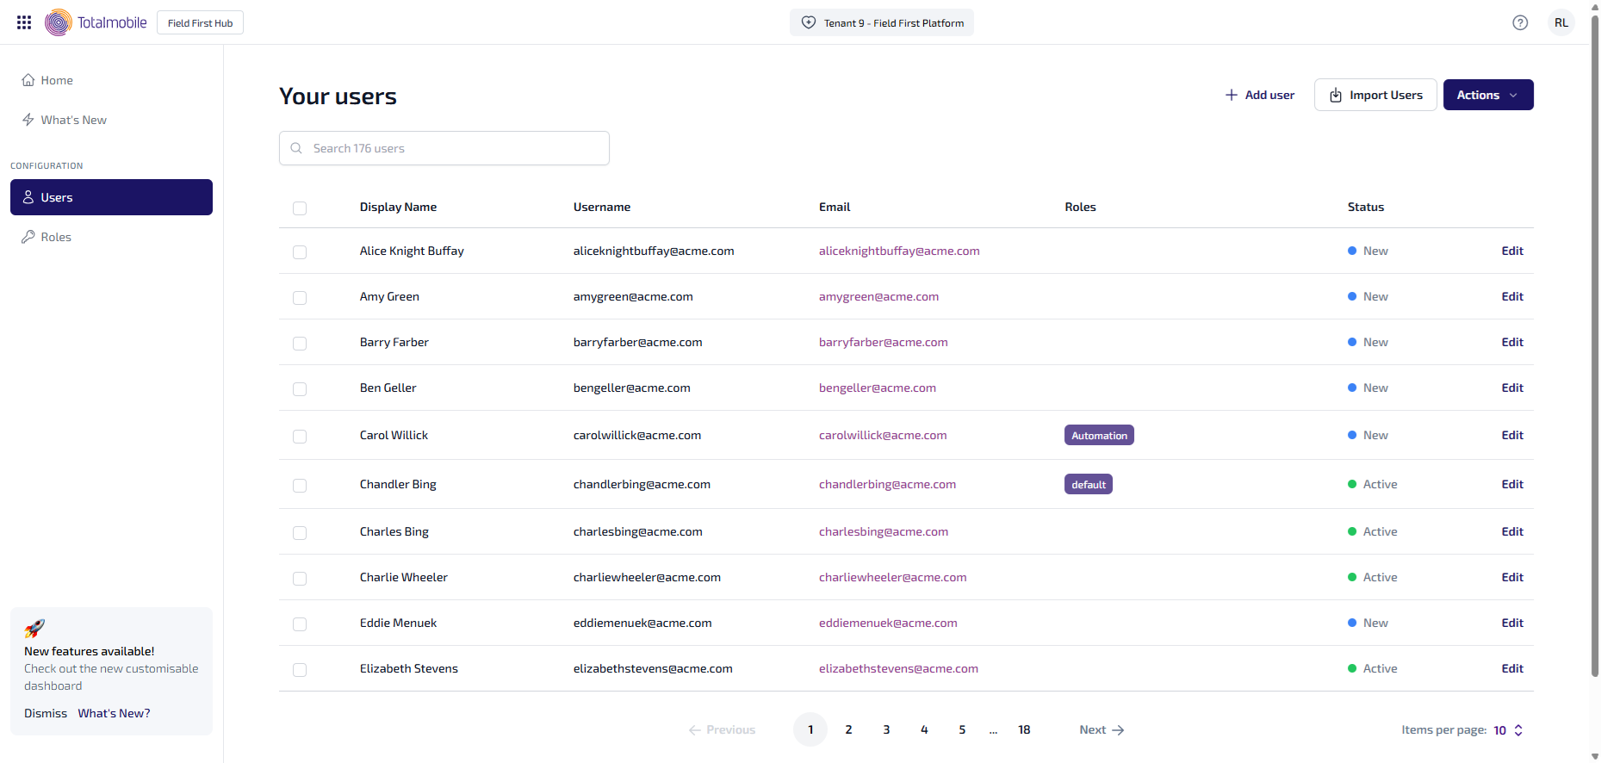Click the Home icon in sidebar
Screen dimensions: 1601x763
pyautogui.click(x=28, y=80)
